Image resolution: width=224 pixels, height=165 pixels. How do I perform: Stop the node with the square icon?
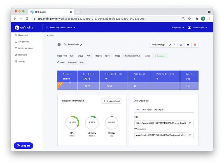tap(188, 45)
